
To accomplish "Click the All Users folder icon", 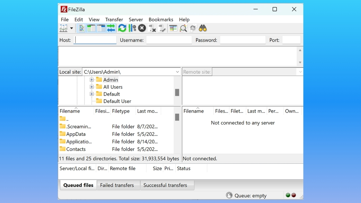I will click(99, 87).
